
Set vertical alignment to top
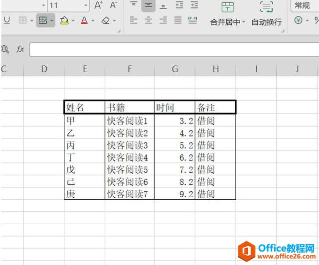click(134, 5)
